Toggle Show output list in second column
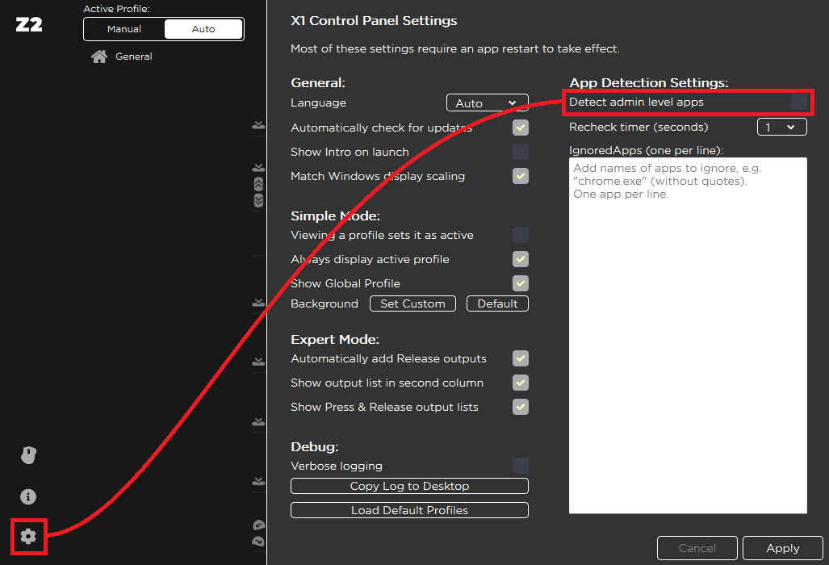Screen dimensions: 829x565 [521, 383]
